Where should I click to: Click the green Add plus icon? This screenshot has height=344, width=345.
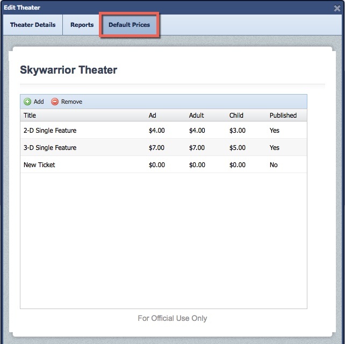pyautogui.click(x=27, y=102)
